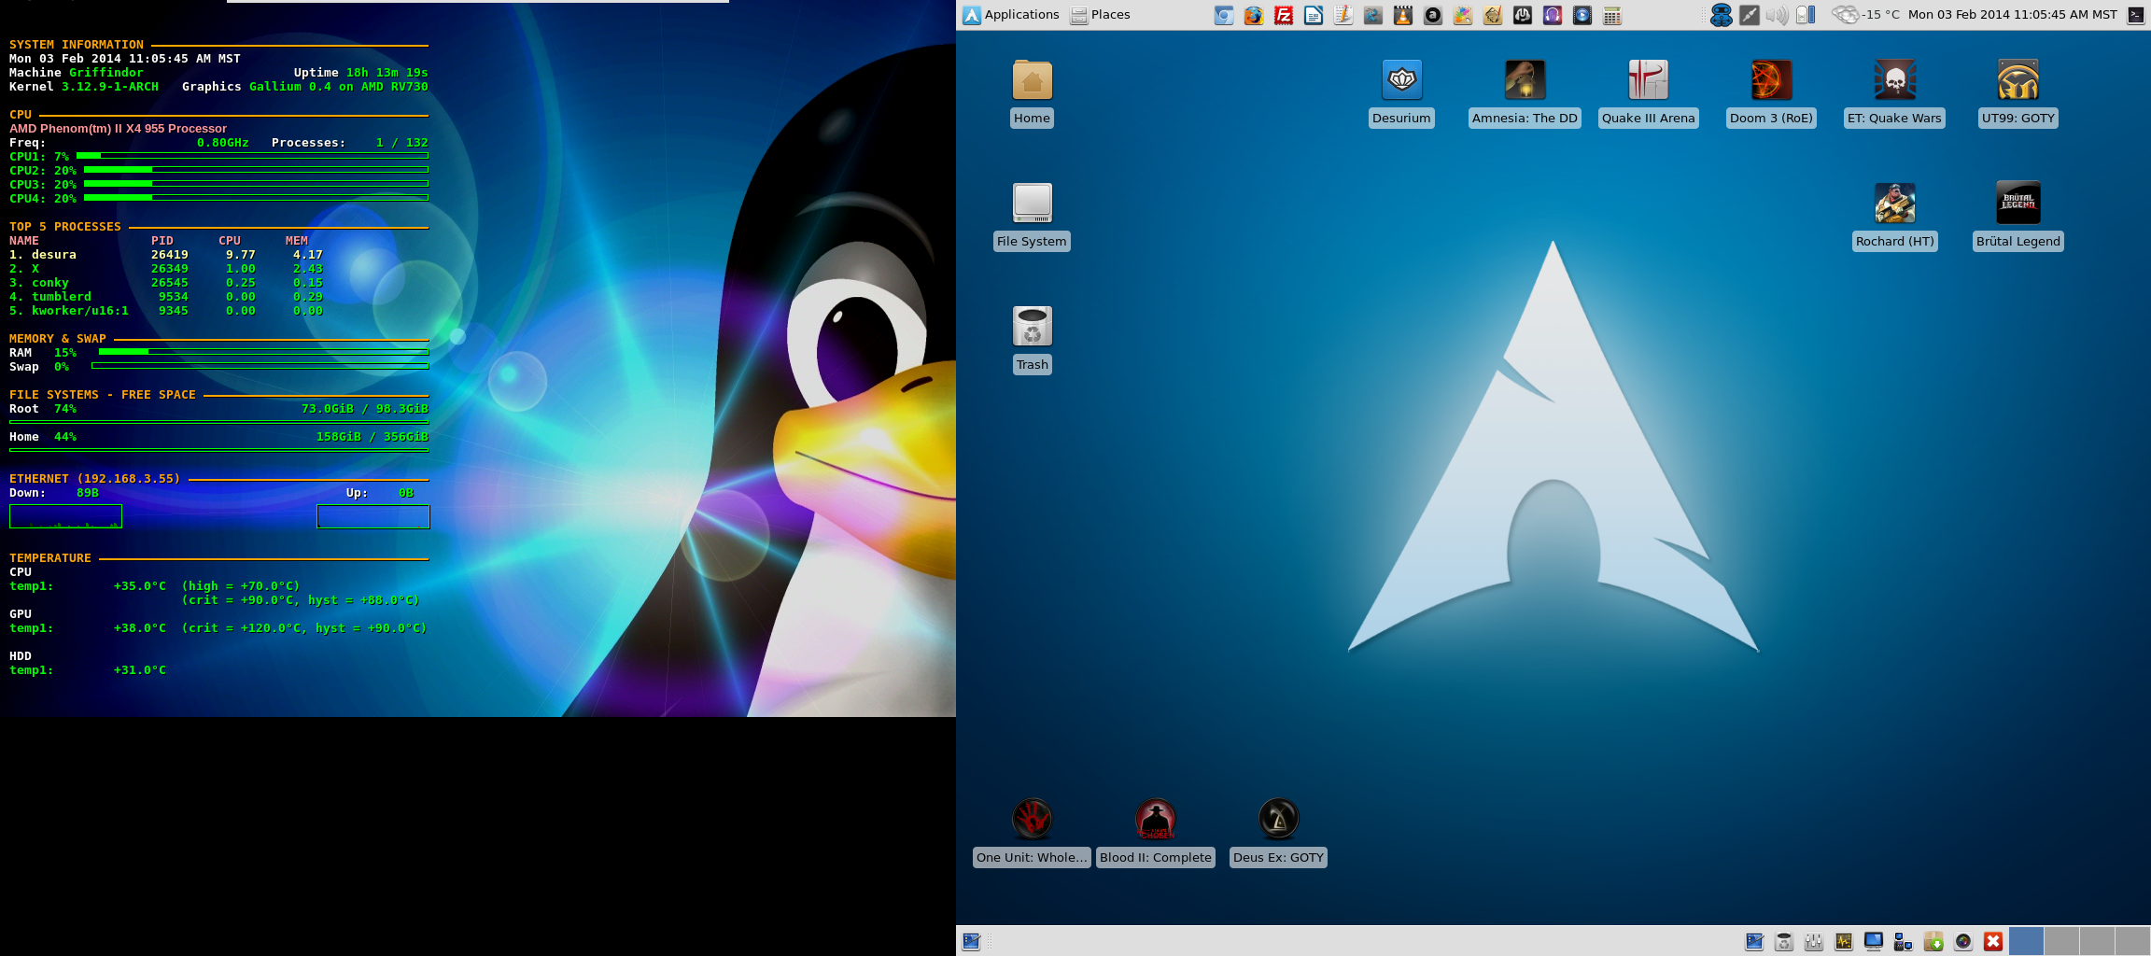The width and height of the screenshot is (2151, 956).
Task: Click the blue robot tray icon
Action: coord(1722,15)
